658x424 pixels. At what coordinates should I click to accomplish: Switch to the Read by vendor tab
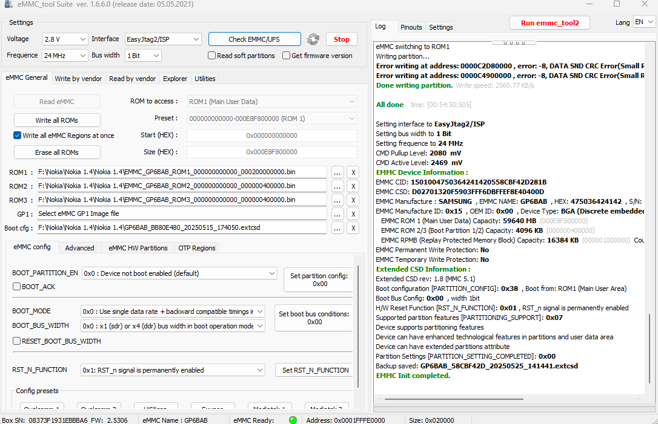132,79
